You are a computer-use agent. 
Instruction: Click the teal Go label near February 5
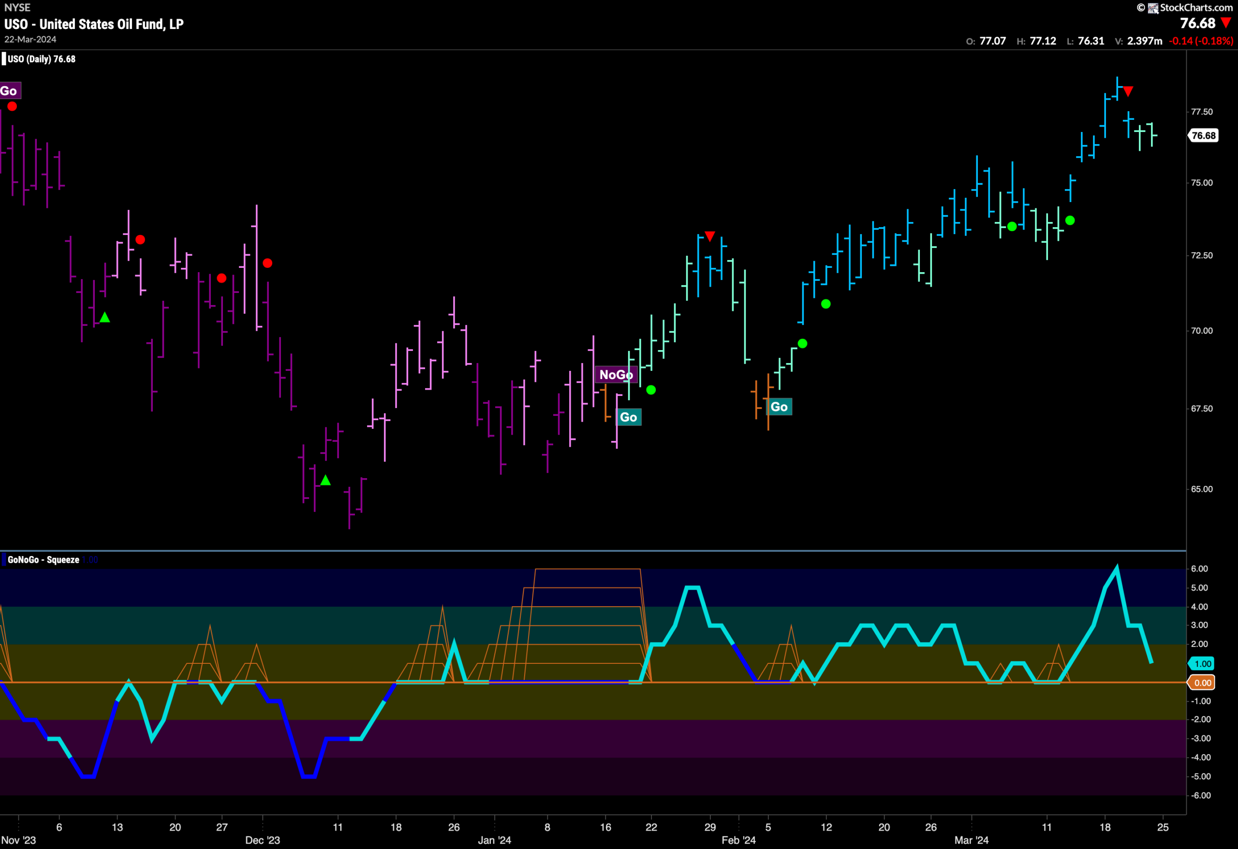pos(779,407)
